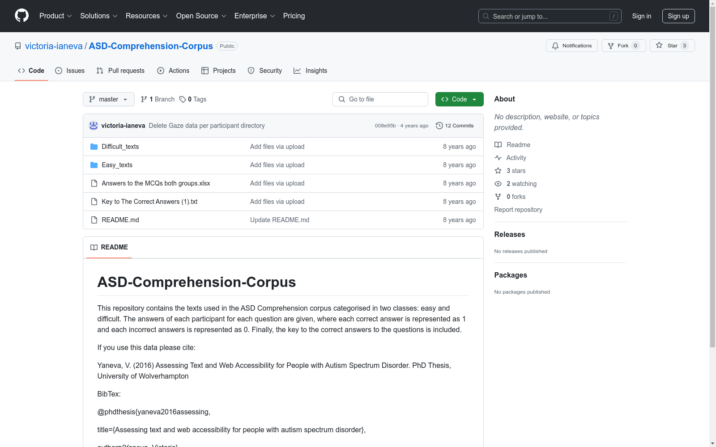Select the README tab heading
The image size is (716, 447).
point(109,247)
